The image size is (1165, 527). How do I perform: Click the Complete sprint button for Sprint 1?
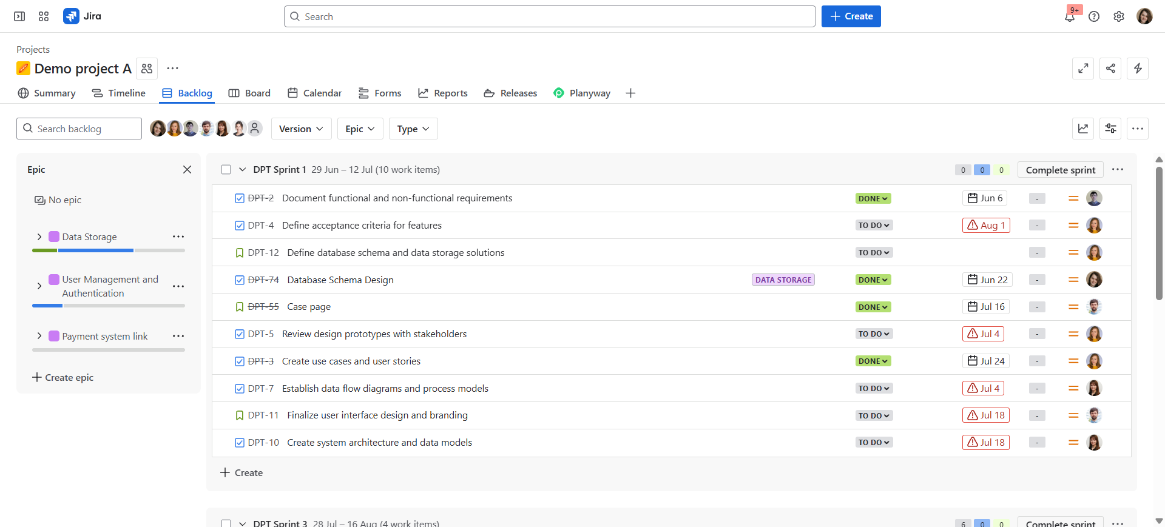coord(1060,170)
